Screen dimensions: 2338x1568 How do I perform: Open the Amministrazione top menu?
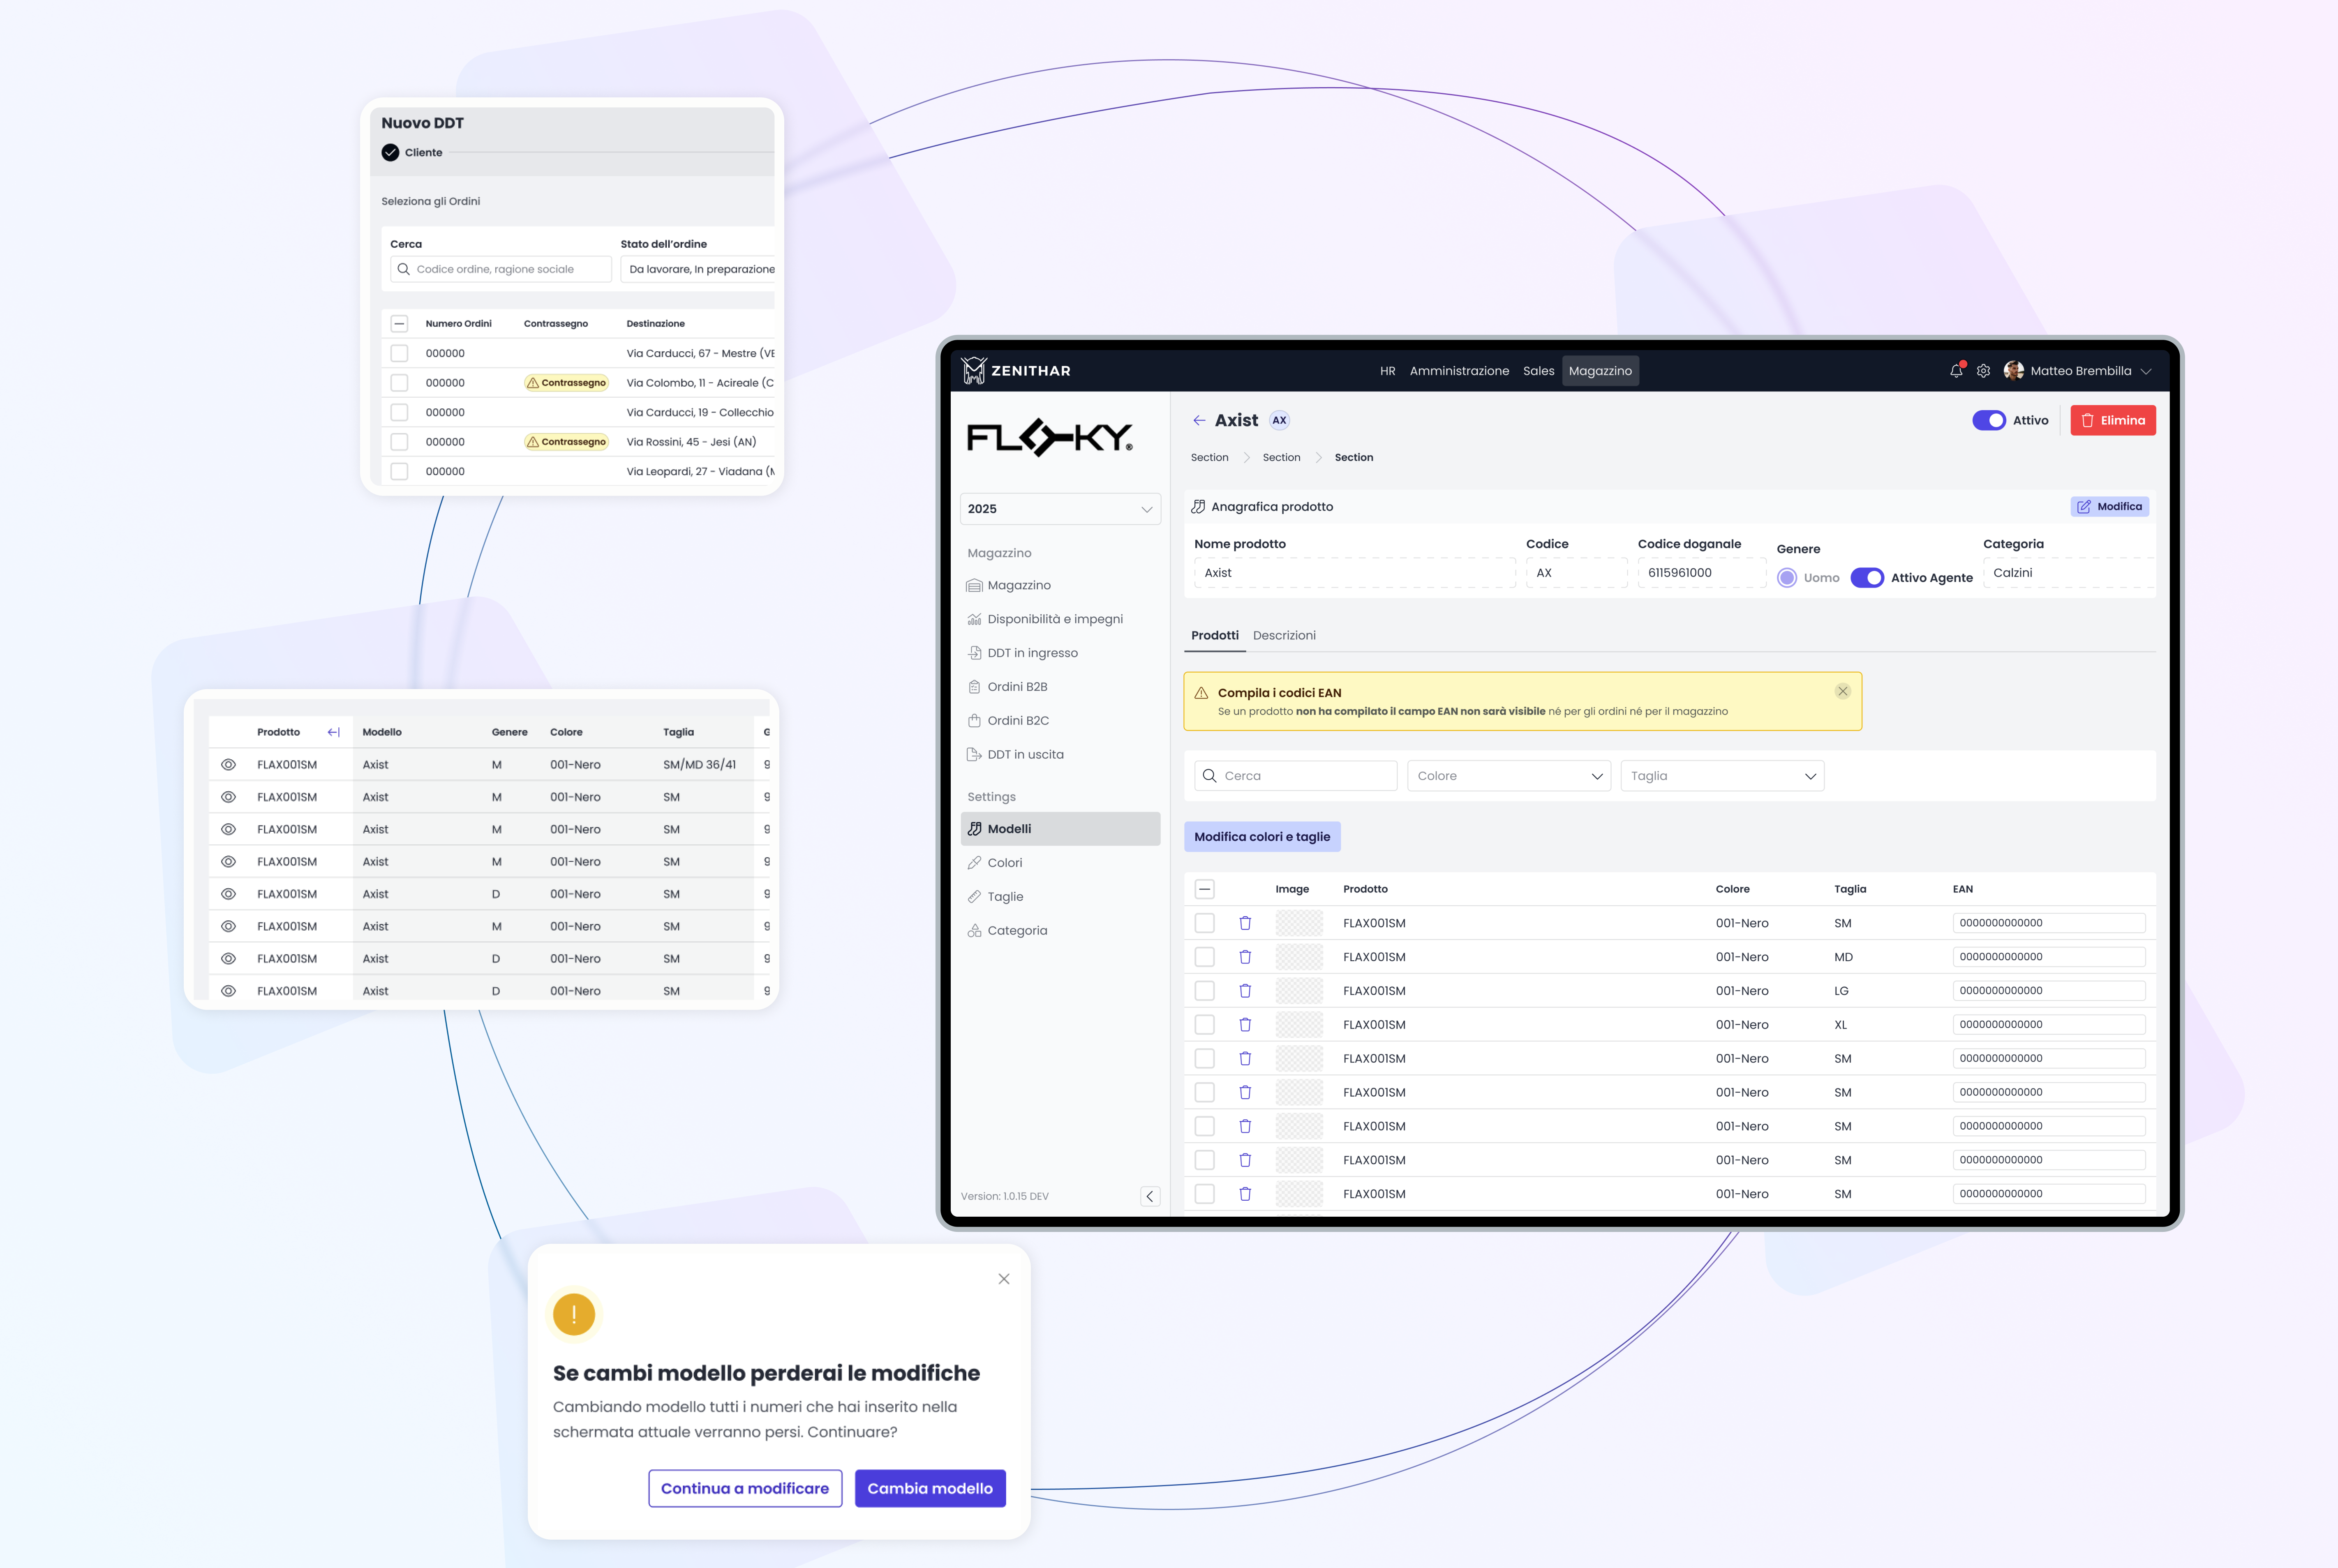point(1459,371)
